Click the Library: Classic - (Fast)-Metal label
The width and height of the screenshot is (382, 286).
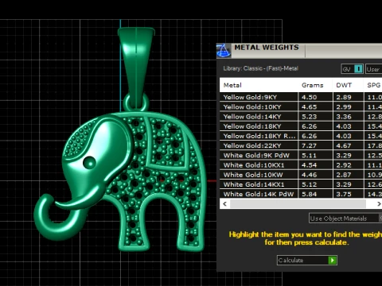pyautogui.click(x=260, y=68)
